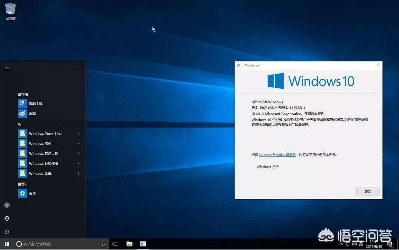Click the Windows 用户 licensee text

[x=268, y=167]
